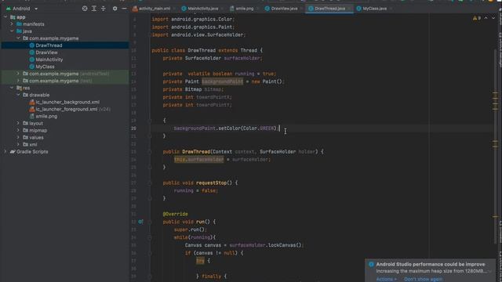Screen dimensions: 502x282
Task: Expand the manifests folder
Action: (x=12, y=24)
